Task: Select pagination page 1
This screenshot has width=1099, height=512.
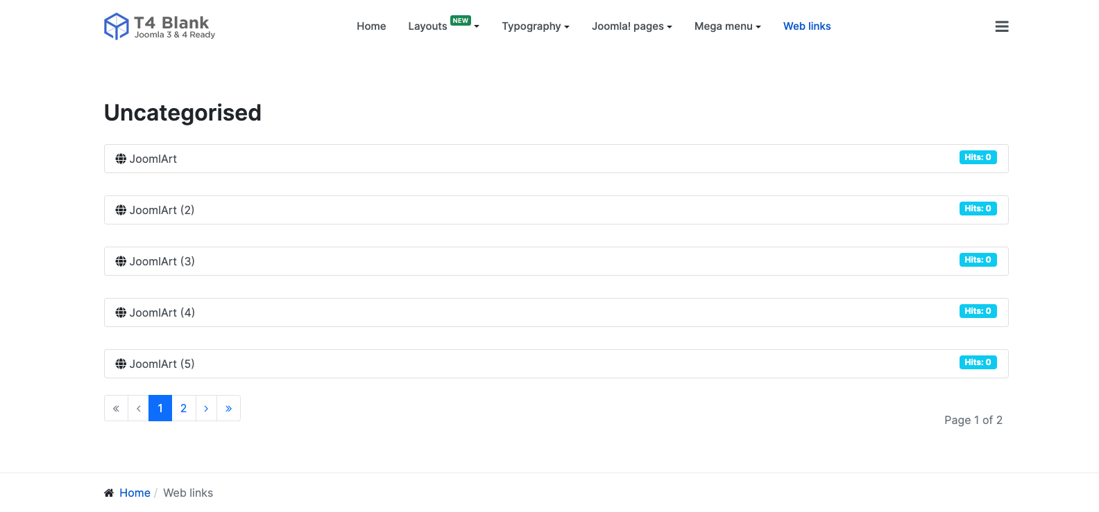Action: pyautogui.click(x=160, y=408)
